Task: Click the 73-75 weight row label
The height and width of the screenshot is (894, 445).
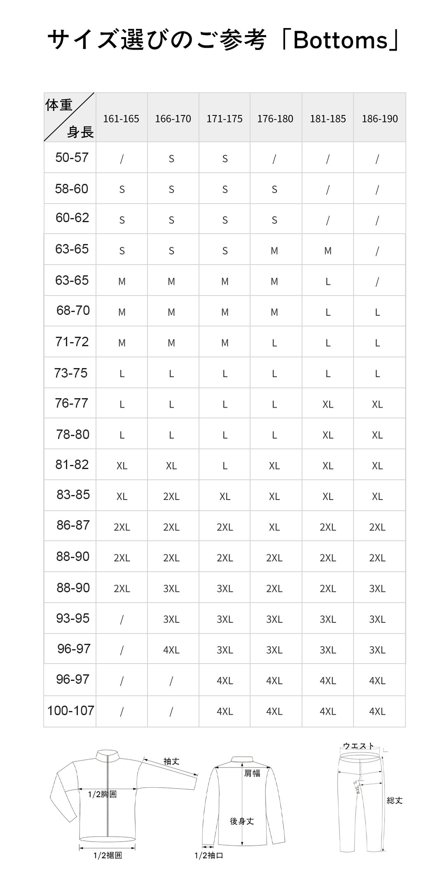Action: [x=71, y=373]
